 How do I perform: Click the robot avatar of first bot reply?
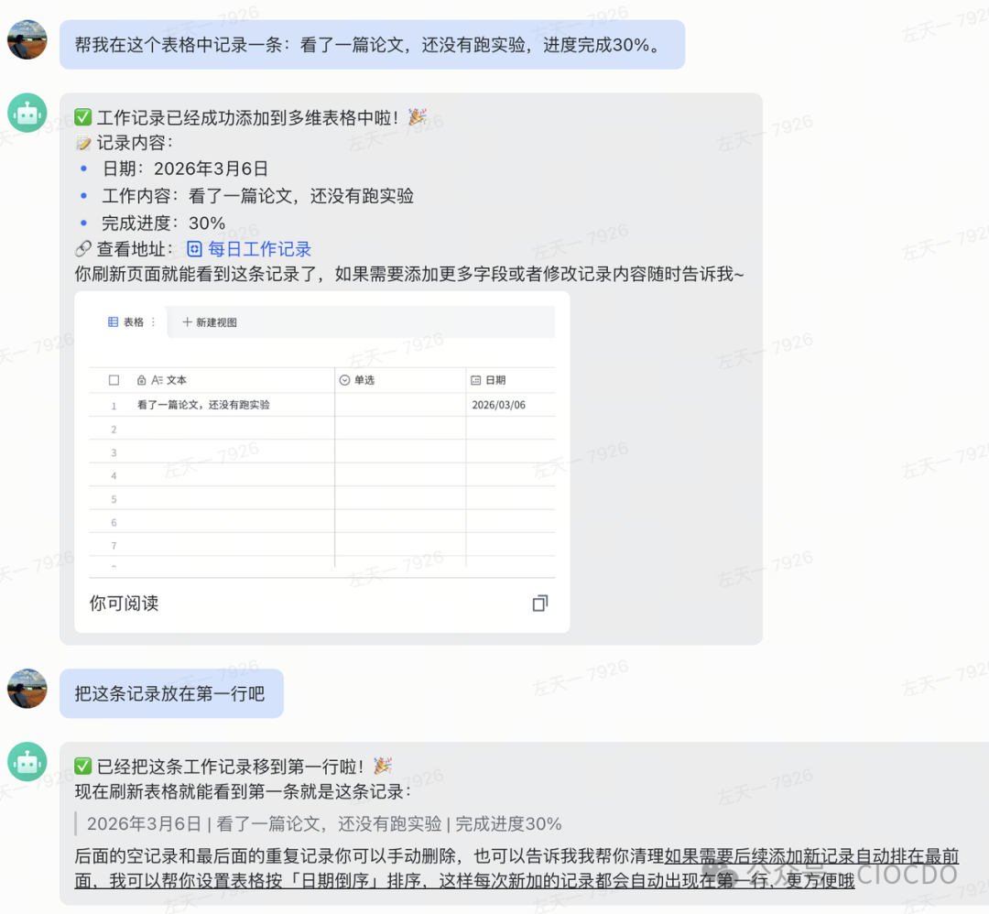pos(27,114)
